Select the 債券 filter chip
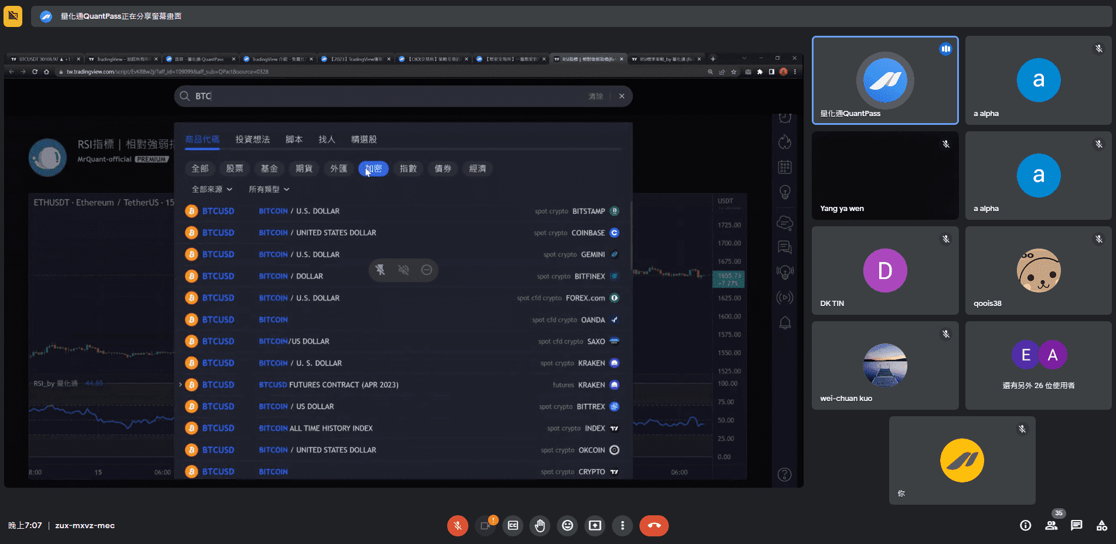Image resolution: width=1116 pixels, height=544 pixels. [443, 168]
